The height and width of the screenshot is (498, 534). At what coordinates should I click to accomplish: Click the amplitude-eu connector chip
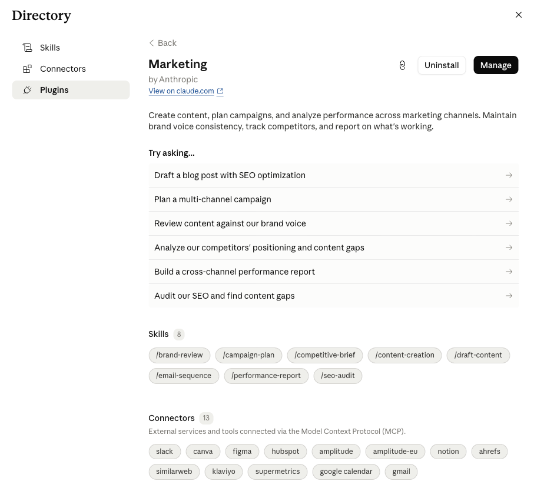(x=395, y=452)
